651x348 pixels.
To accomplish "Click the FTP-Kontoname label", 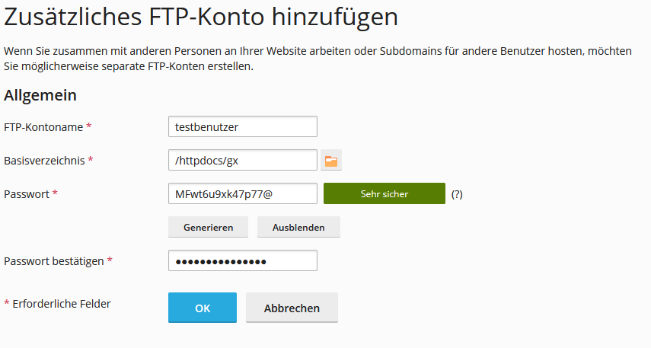I will click(x=43, y=127).
